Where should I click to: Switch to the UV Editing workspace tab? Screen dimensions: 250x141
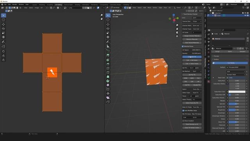point(58,5)
